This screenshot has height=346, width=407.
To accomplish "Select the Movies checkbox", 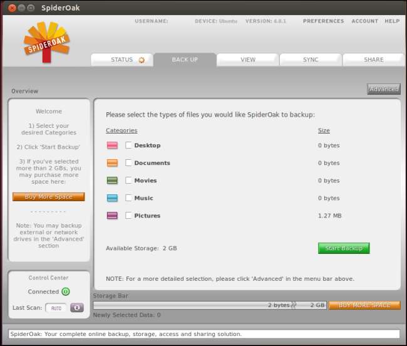I will (128, 181).
